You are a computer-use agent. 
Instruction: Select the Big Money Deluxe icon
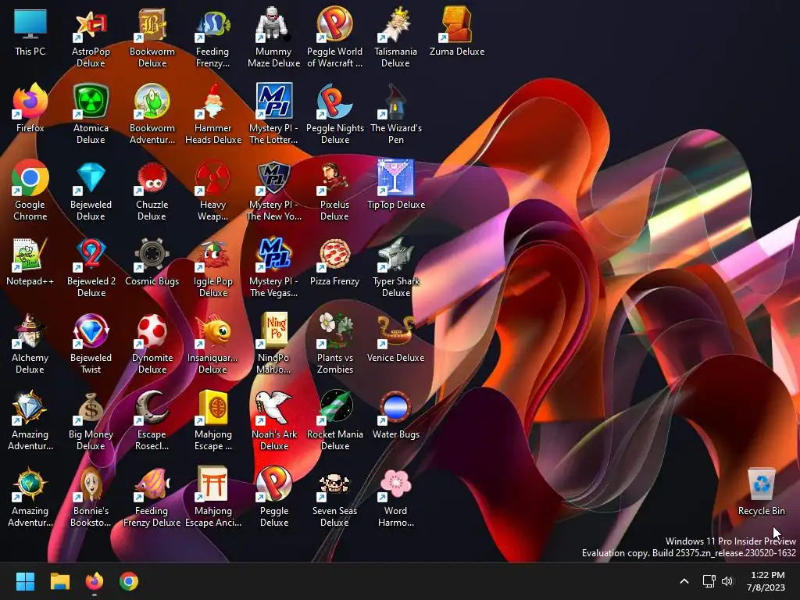(91, 407)
